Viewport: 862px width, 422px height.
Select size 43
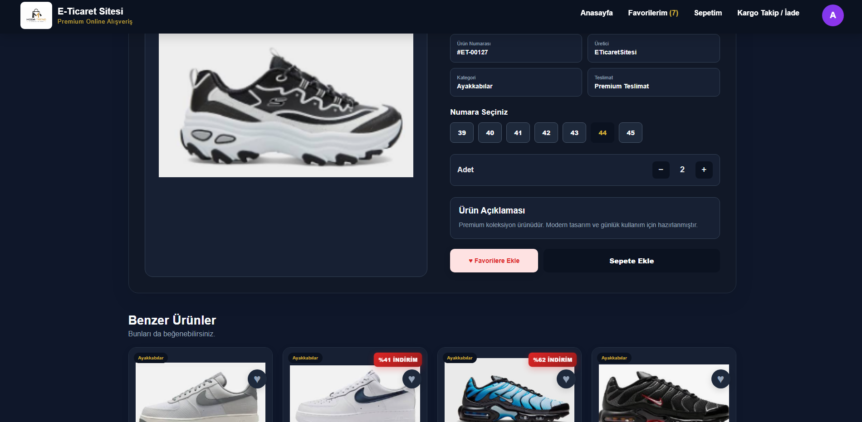[x=574, y=133]
